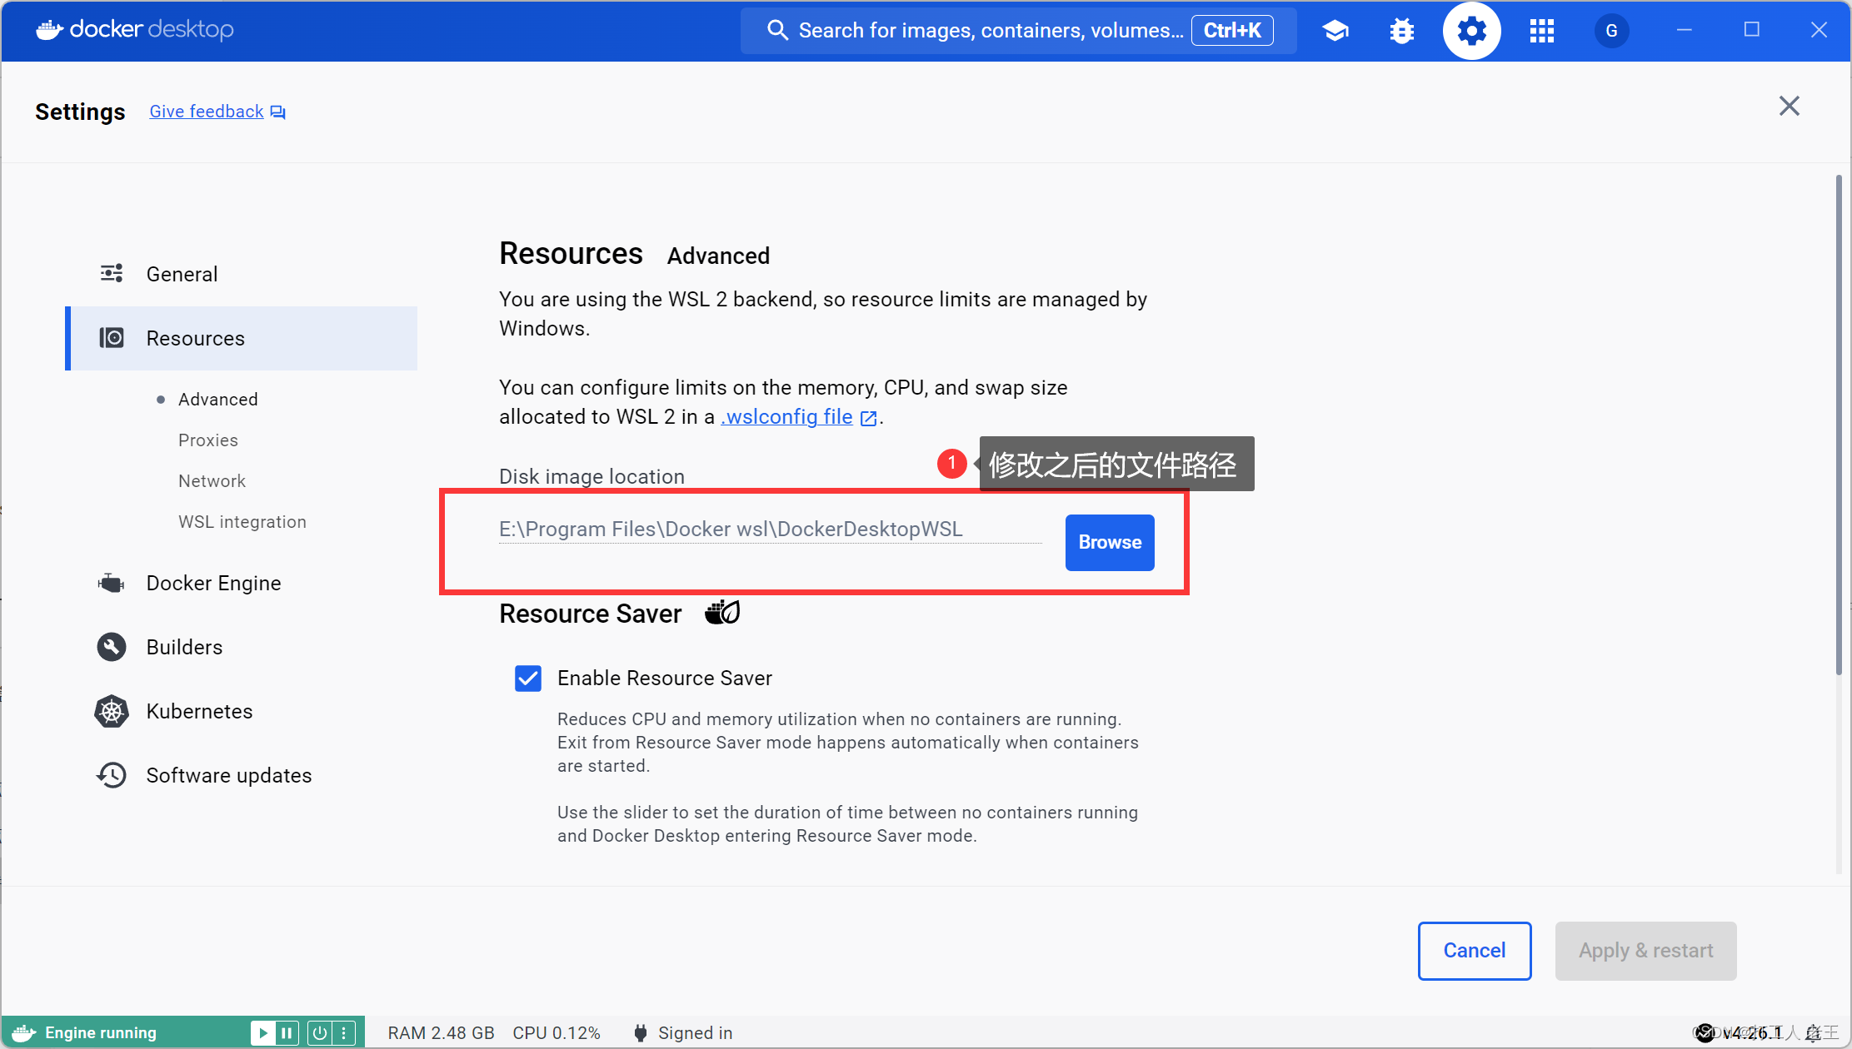Click the Disk image location path field
Viewport: 1852px width, 1049px height.
pyautogui.click(x=770, y=529)
